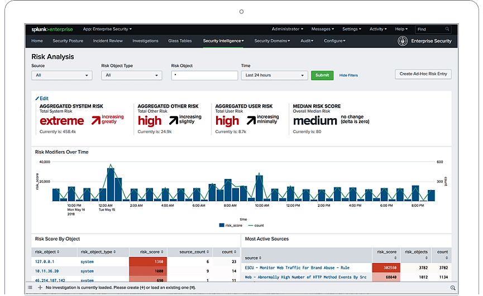The image size is (483, 296).
Task: Sort Most Active Sources by source column
Action: pos(253,258)
